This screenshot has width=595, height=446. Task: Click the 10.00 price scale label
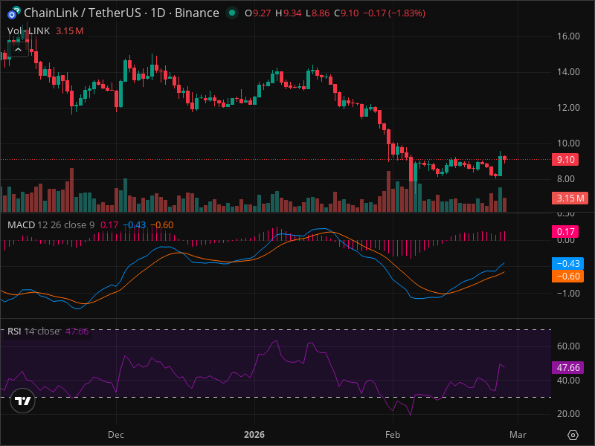click(568, 143)
